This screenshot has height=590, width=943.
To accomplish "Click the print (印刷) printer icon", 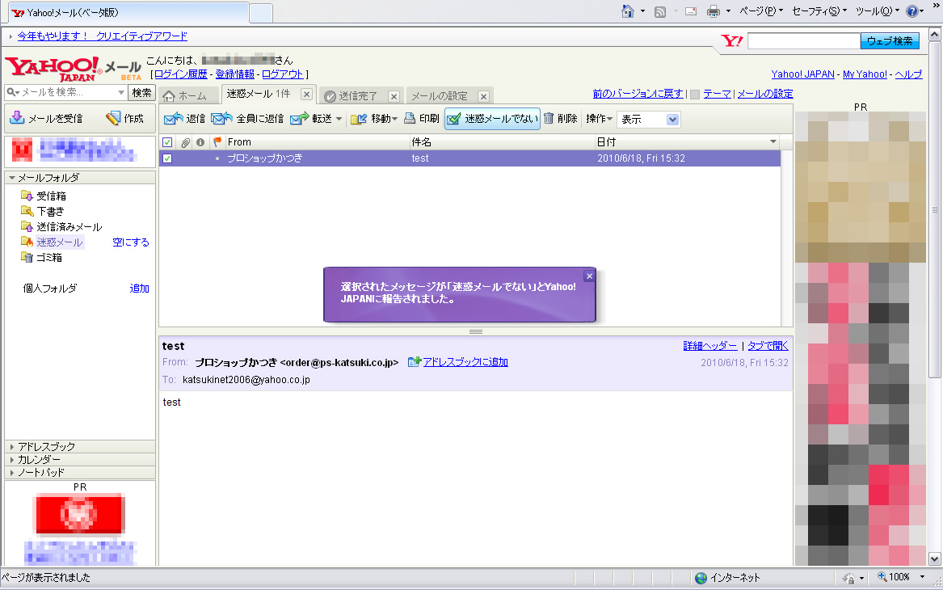I will [410, 119].
